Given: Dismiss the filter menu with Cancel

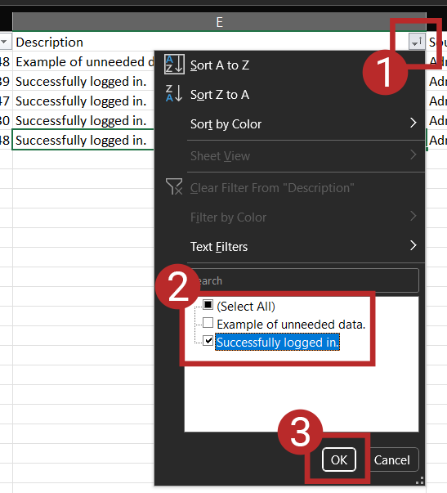Looking at the screenshot, I should 391,459.
